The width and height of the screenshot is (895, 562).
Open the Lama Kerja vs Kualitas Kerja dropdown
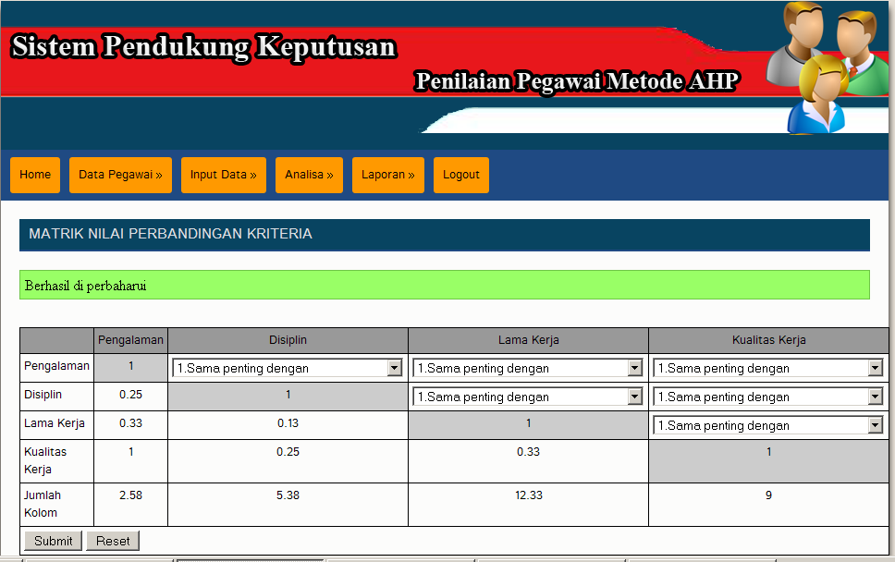tap(767, 424)
